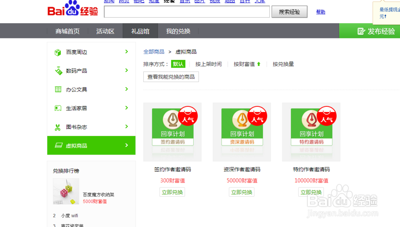Click the 虚拟商品 breadcrumb text
The width and height of the screenshot is (400, 227).
pyautogui.click(x=186, y=52)
